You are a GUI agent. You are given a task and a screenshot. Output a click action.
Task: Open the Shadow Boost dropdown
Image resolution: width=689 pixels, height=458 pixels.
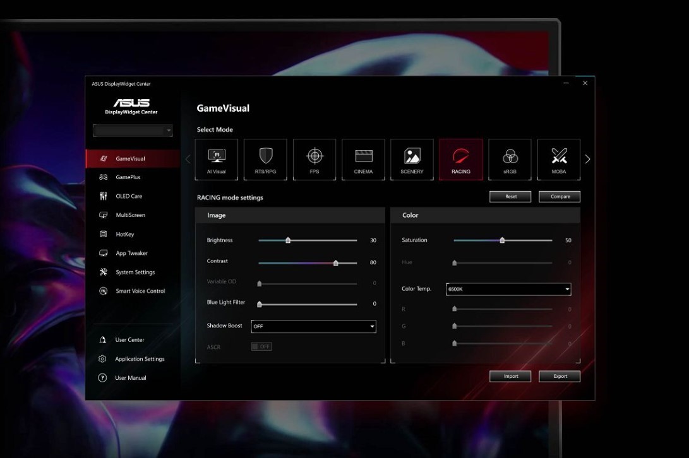[x=313, y=326]
